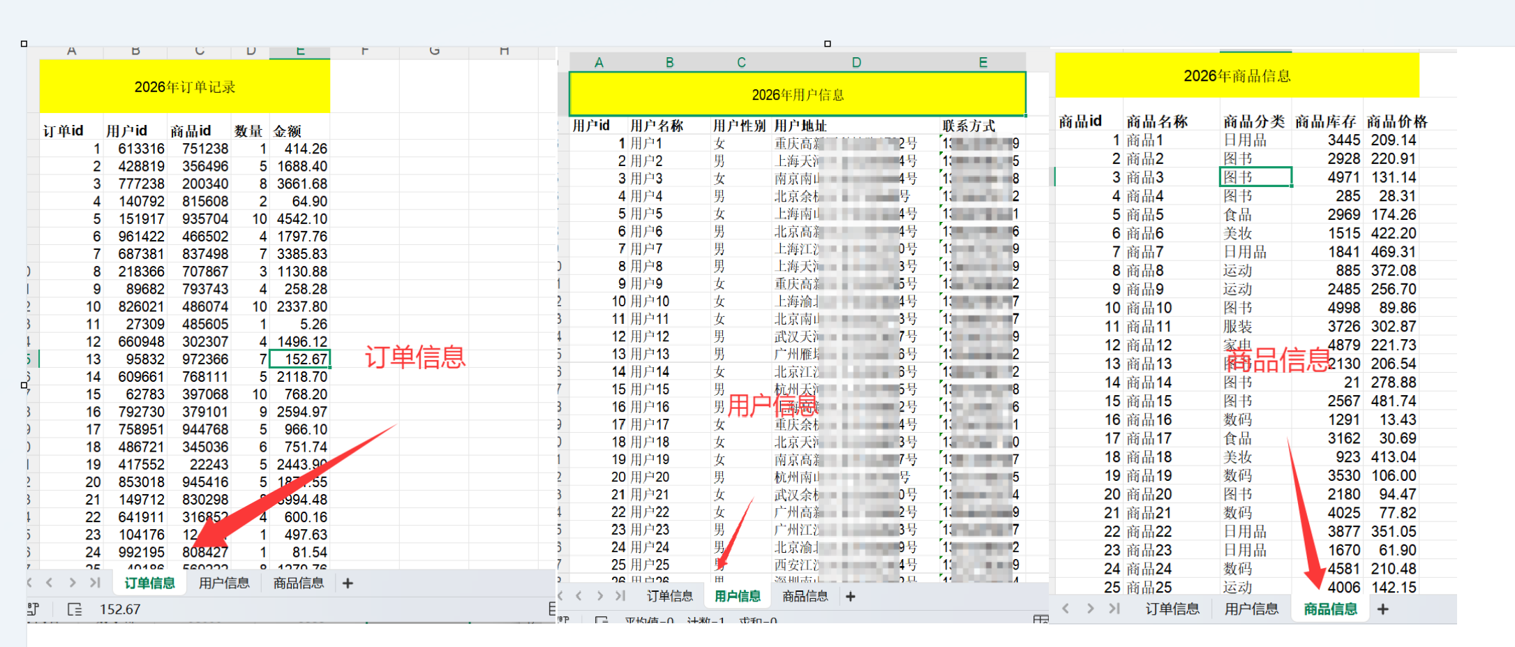Select stock cell 4998

point(1327,308)
